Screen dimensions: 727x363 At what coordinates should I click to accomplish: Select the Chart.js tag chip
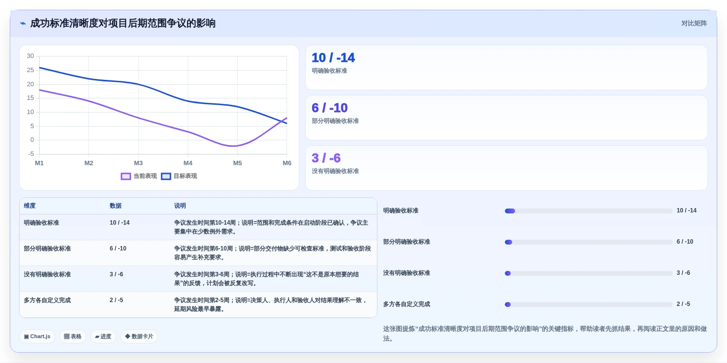37,336
